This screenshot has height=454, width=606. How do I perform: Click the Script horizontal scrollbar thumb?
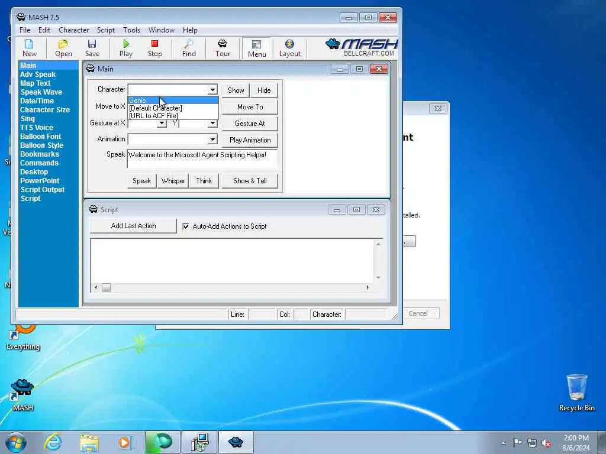tap(107, 288)
